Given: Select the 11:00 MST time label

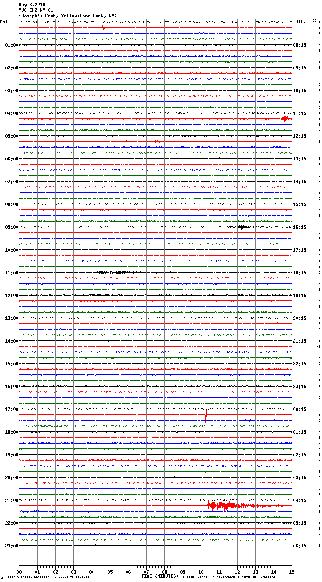Looking at the screenshot, I should pos(12,273).
